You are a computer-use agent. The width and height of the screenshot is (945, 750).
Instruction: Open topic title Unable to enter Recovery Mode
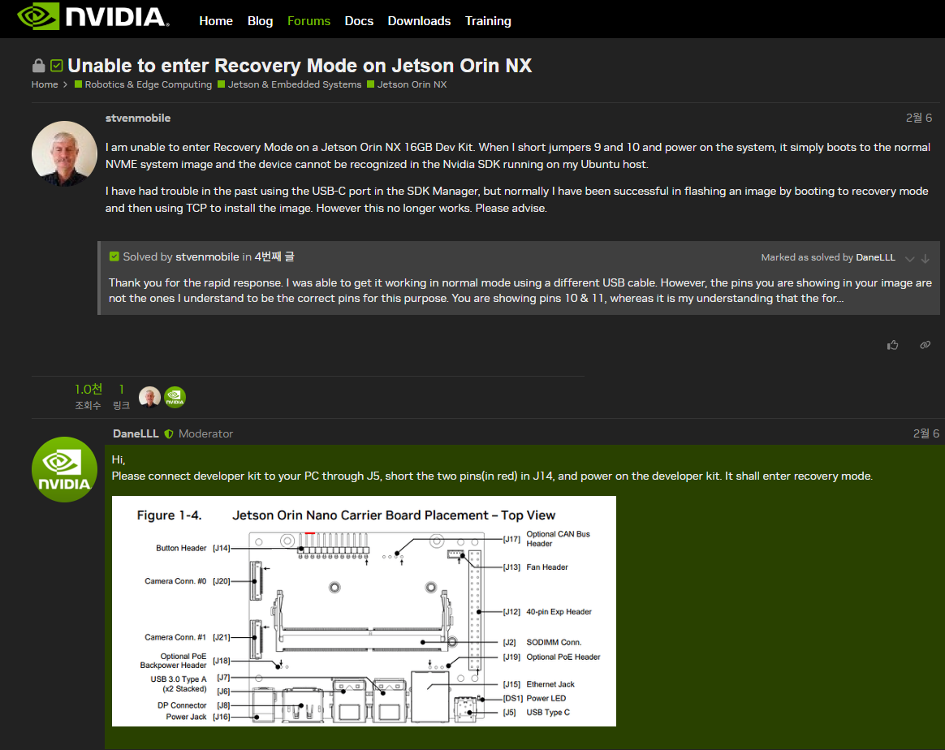pyautogui.click(x=300, y=65)
